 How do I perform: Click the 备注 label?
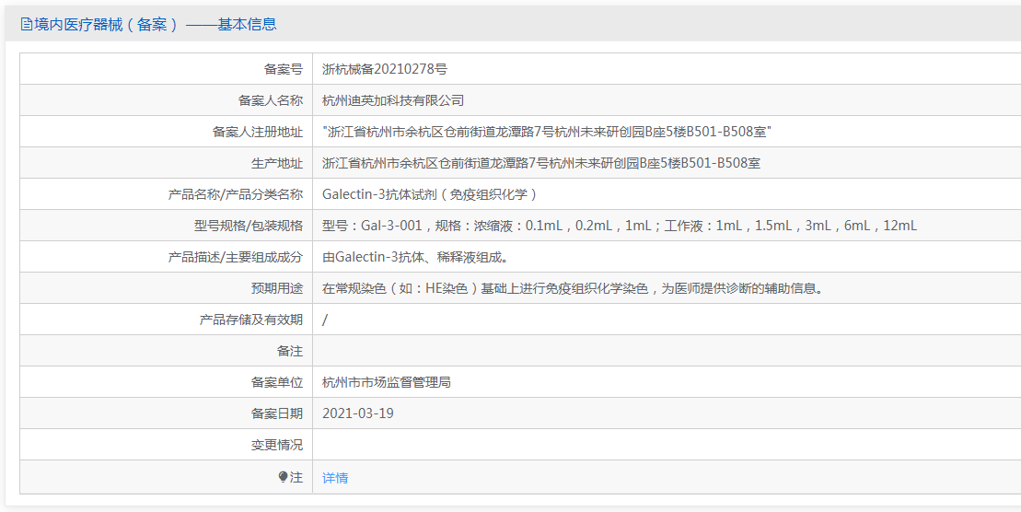(x=290, y=351)
